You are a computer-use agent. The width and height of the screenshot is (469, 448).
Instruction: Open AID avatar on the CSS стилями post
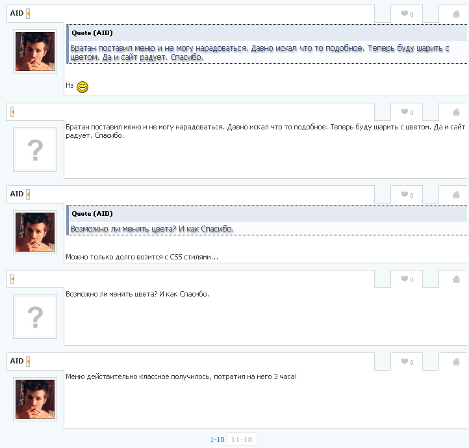[35, 232]
